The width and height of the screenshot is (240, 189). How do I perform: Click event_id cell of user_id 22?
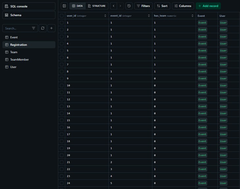131,169
